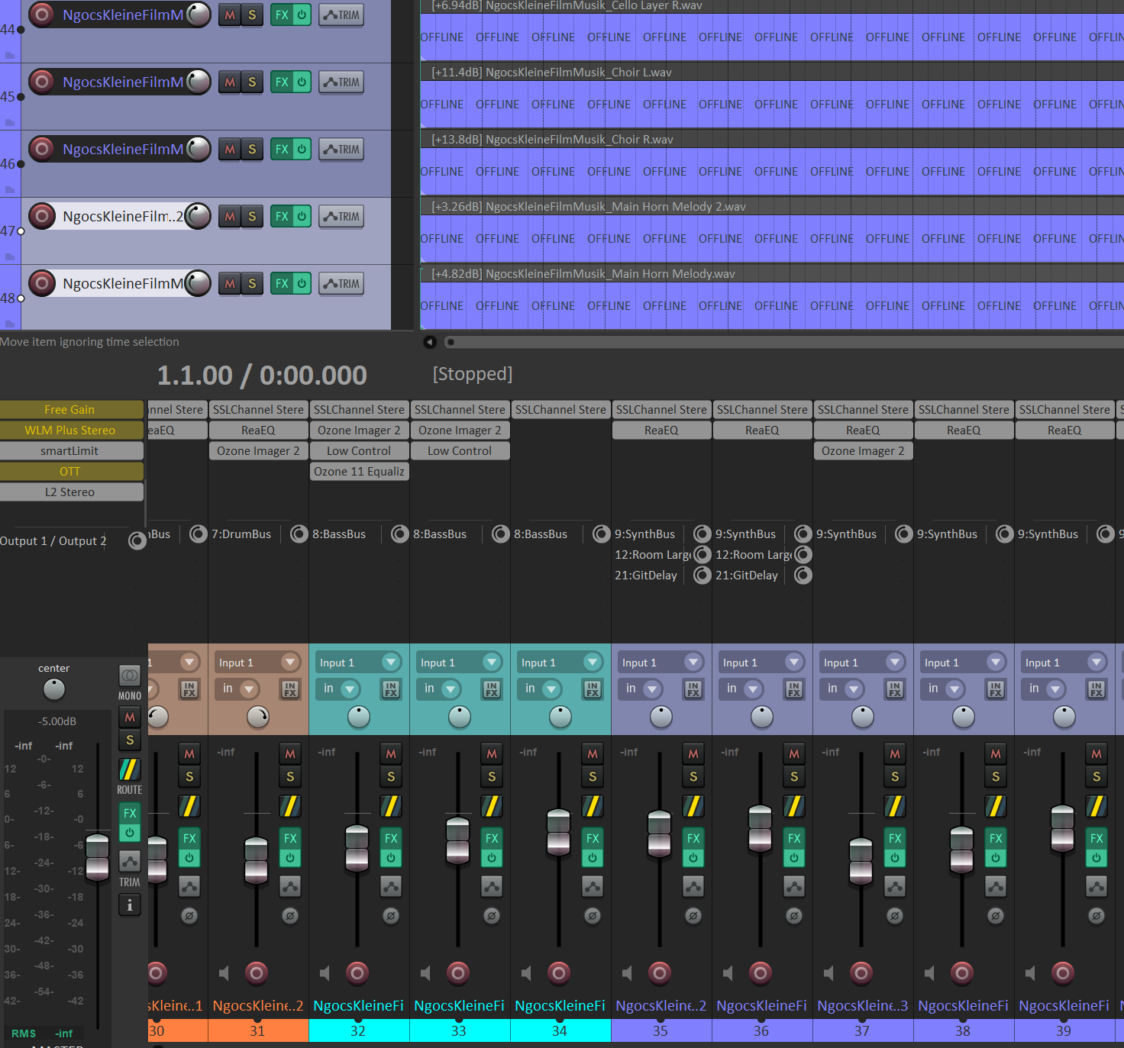This screenshot has height=1048, width=1124.
Task: Solo track 45 in track panel
Action: (252, 82)
